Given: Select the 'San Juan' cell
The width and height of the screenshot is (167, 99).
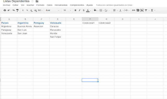Looking at the screenshot, I should [25, 33].
